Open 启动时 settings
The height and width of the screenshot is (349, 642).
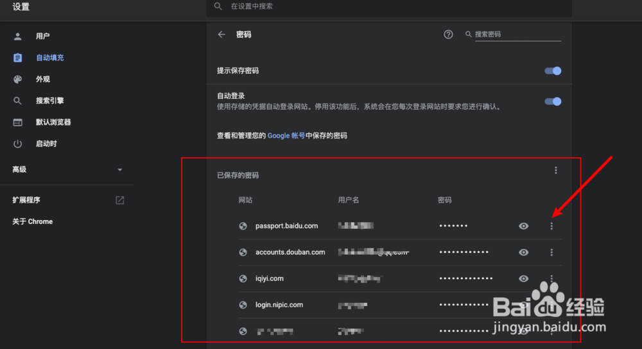(46, 144)
